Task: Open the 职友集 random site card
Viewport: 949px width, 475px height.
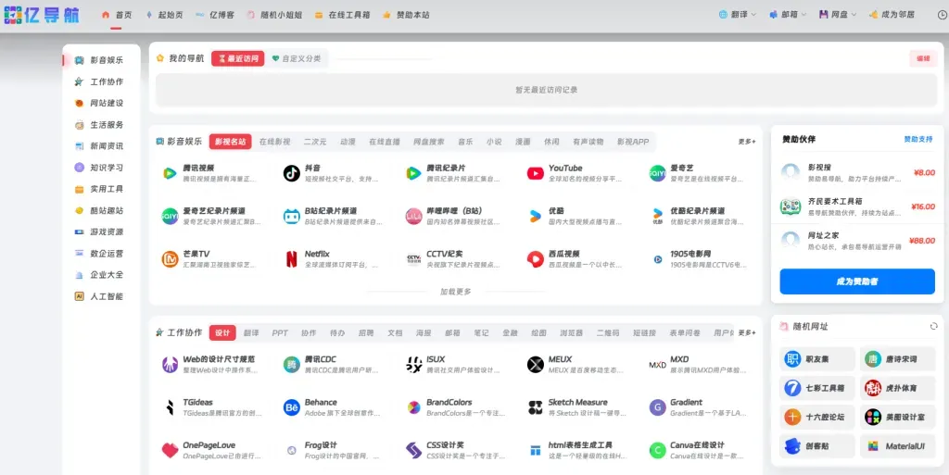Action: pos(817,359)
